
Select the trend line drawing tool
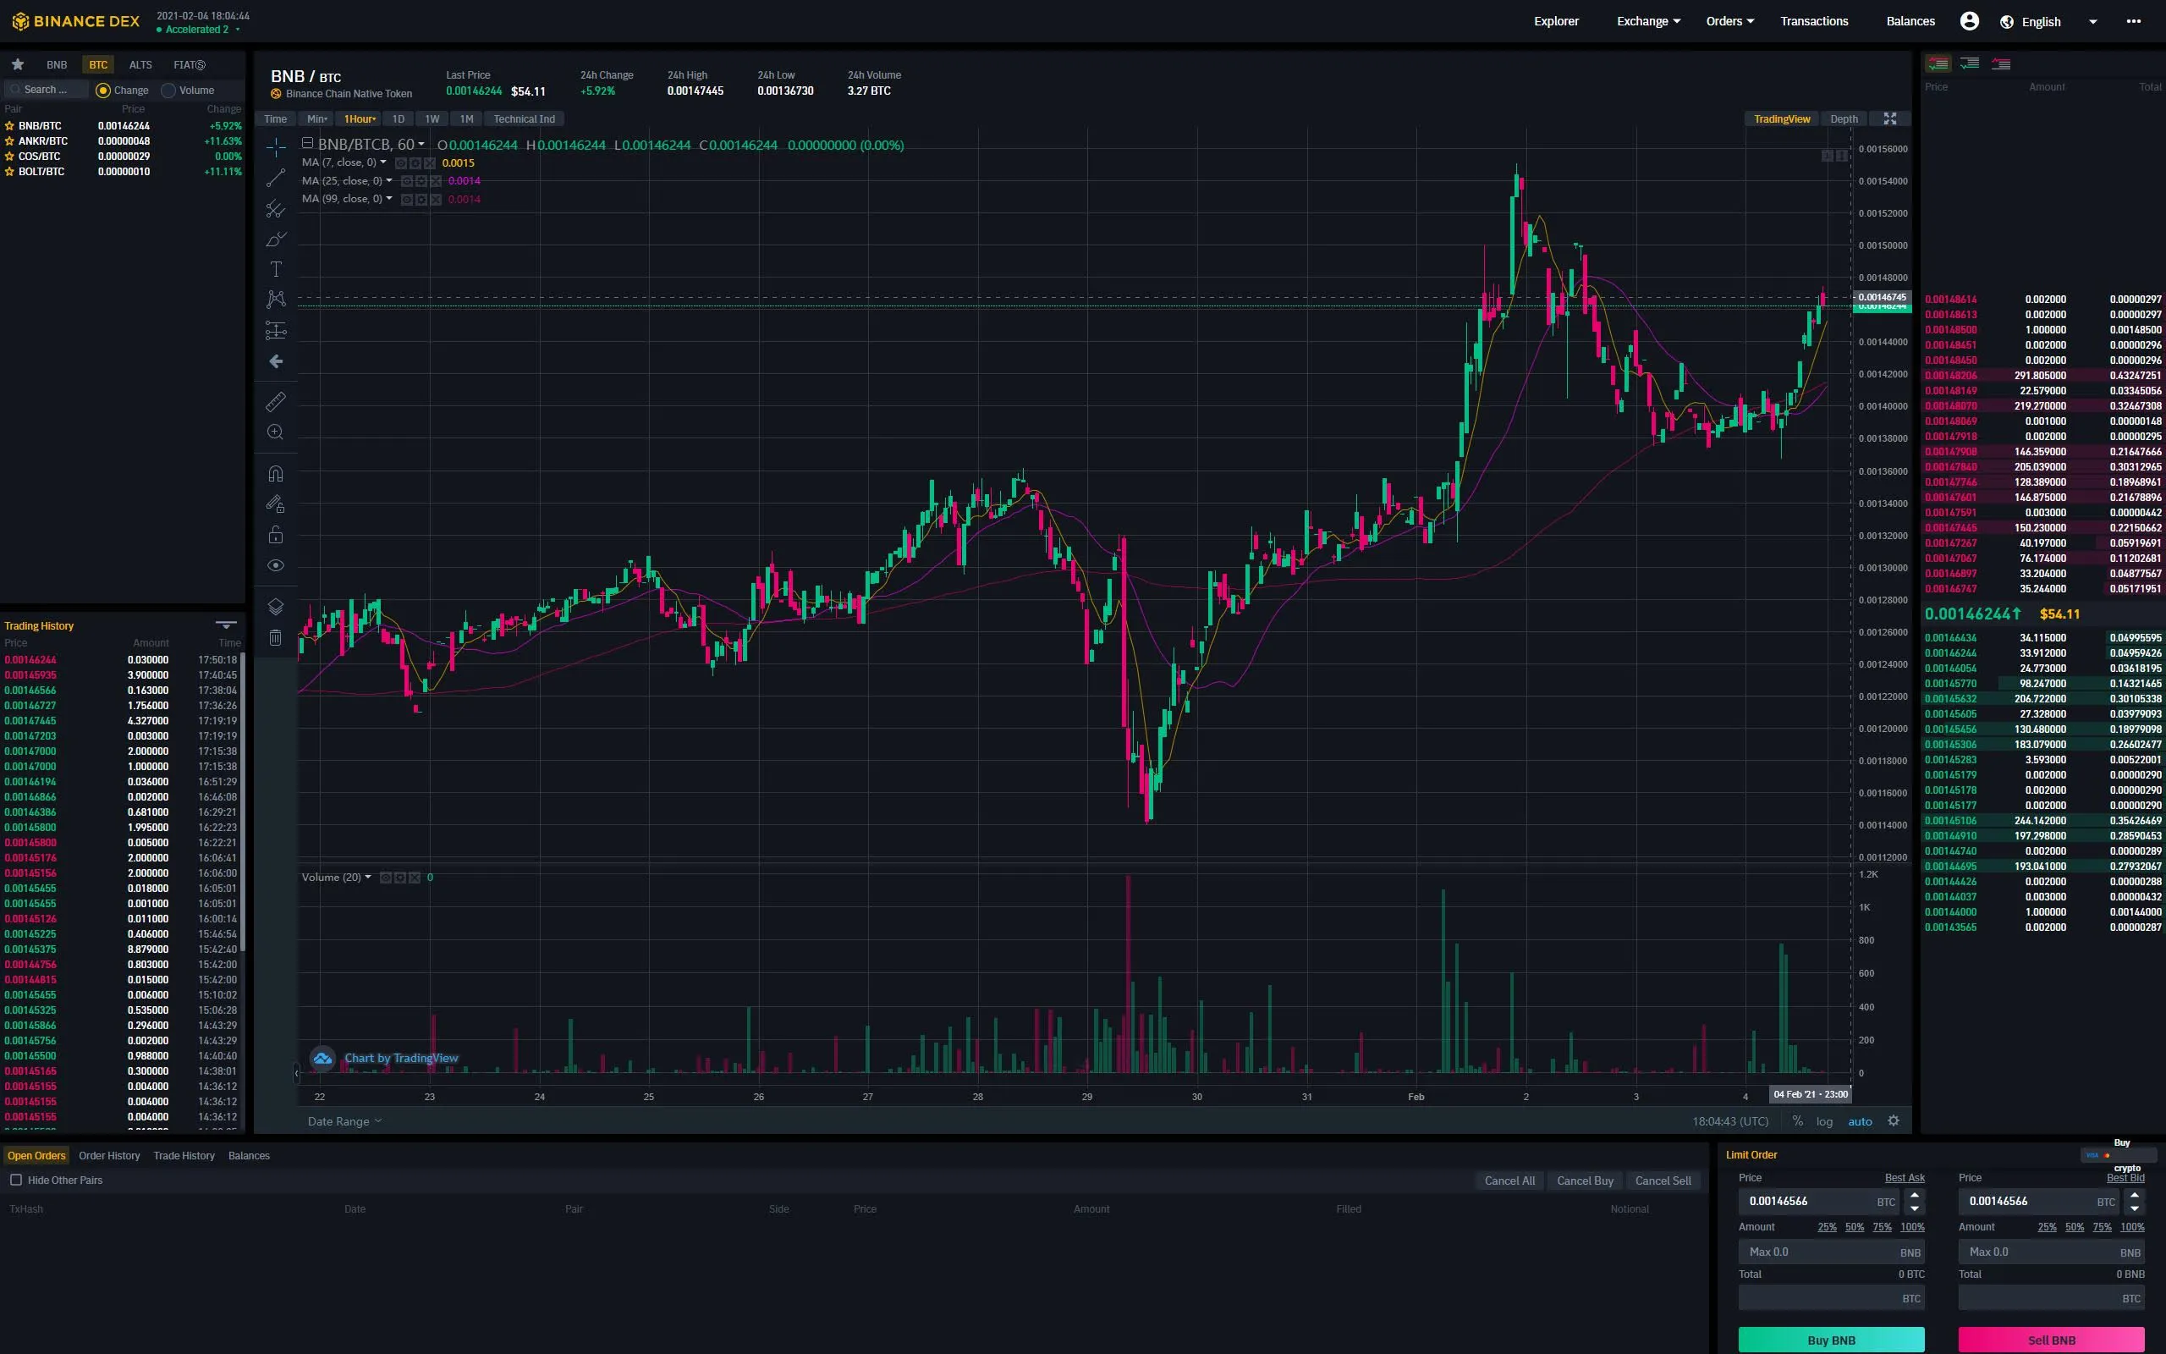[276, 176]
